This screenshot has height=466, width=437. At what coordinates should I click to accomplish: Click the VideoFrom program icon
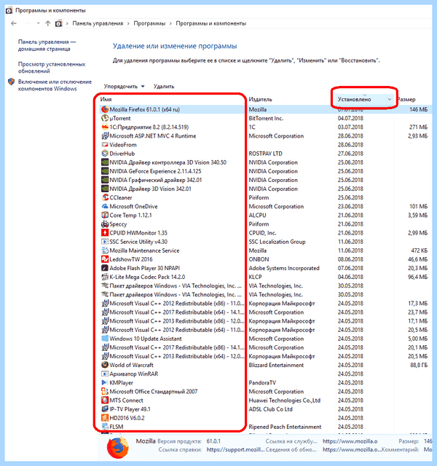[x=105, y=145]
